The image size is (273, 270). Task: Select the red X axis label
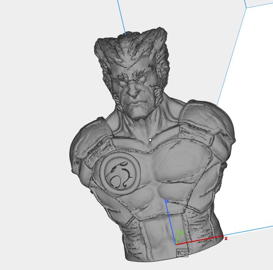(x=226, y=239)
